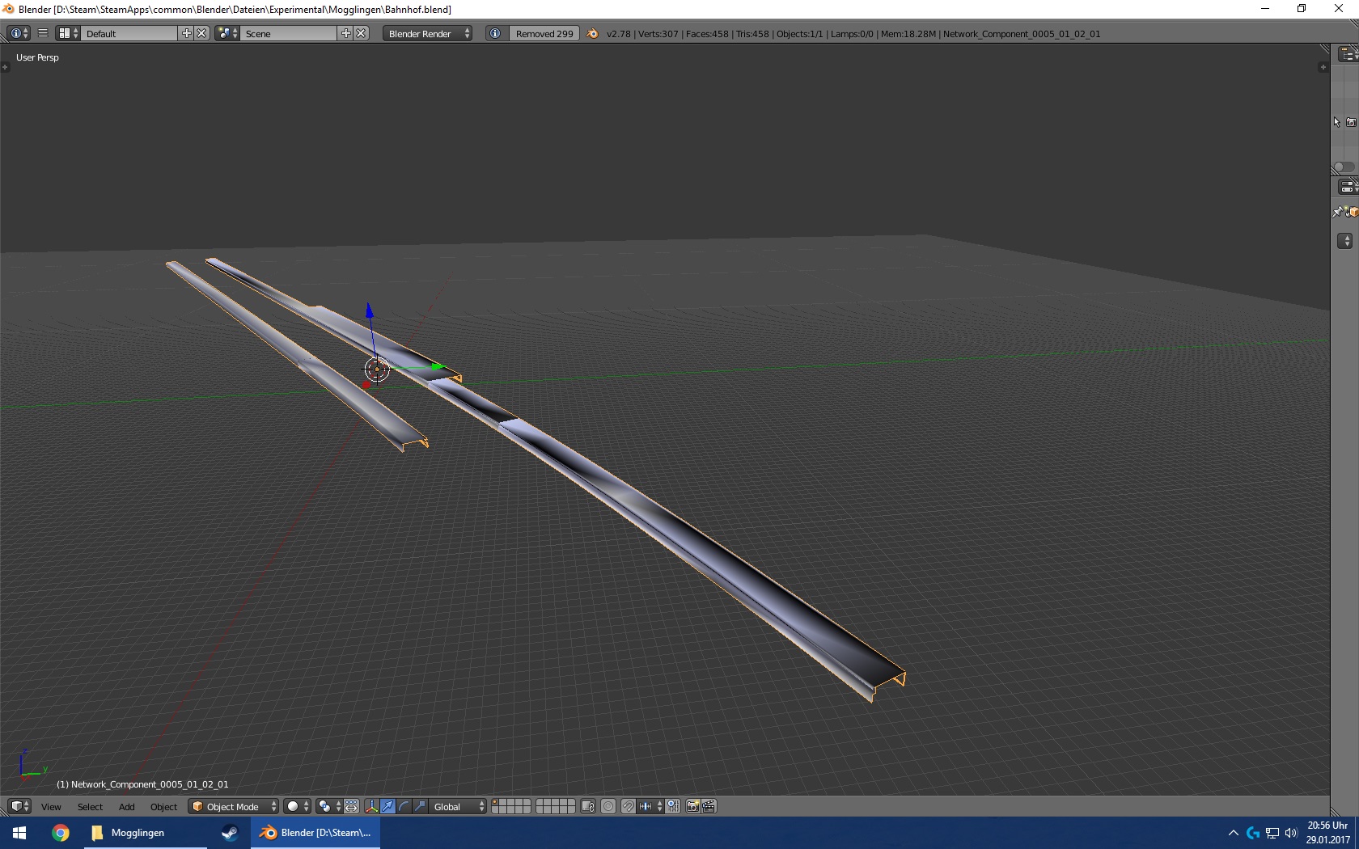Click the green Y-axis manipulator arrow

pyautogui.click(x=438, y=367)
